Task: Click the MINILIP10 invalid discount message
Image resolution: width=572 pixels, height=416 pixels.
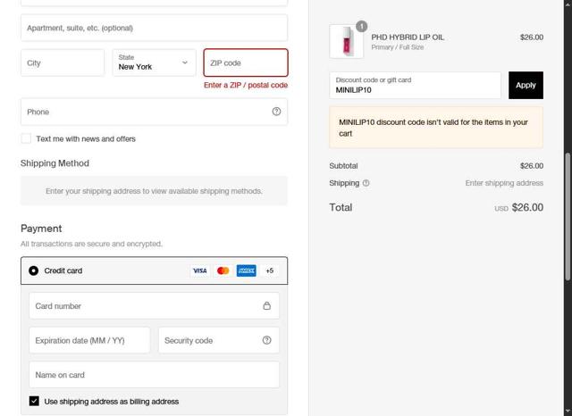Action: pyautogui.click(x=436, y=128)
